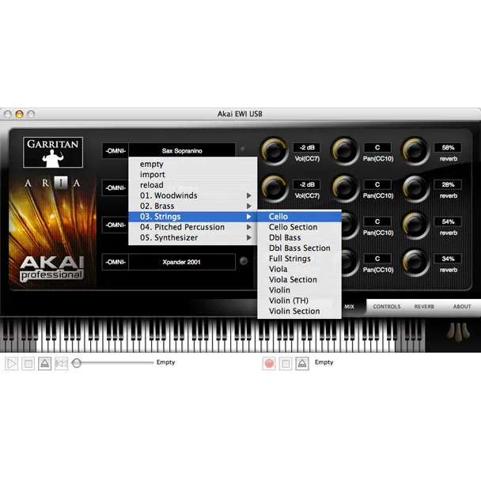
Task: Click the stop button next to play
Action: point(28,363)
